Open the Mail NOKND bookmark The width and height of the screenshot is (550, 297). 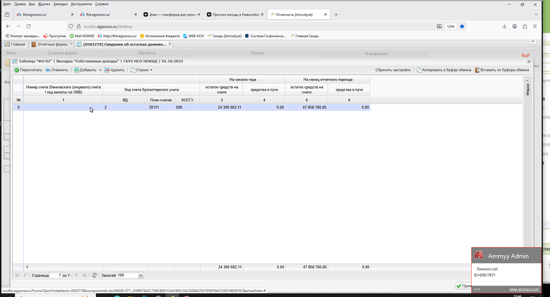click(x=82, y=36)
